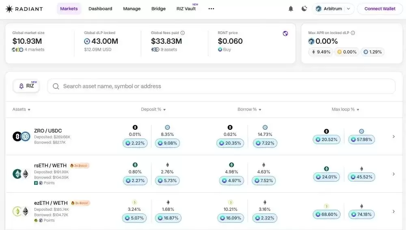Click the Radiant logo
This screenshot has width=406, height=230.
[x=24, y=9]
